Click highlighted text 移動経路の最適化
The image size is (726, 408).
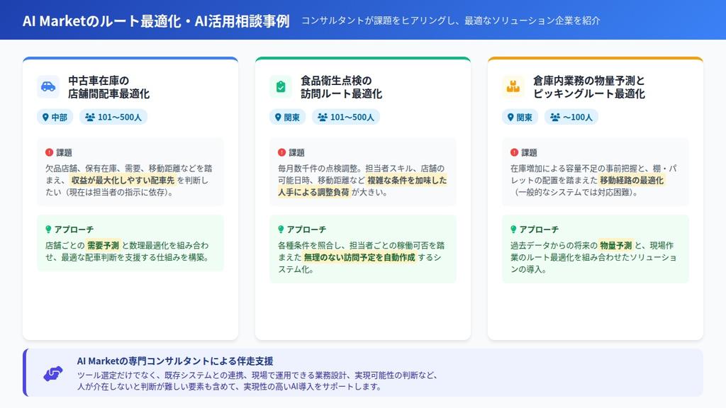(632, 180)
